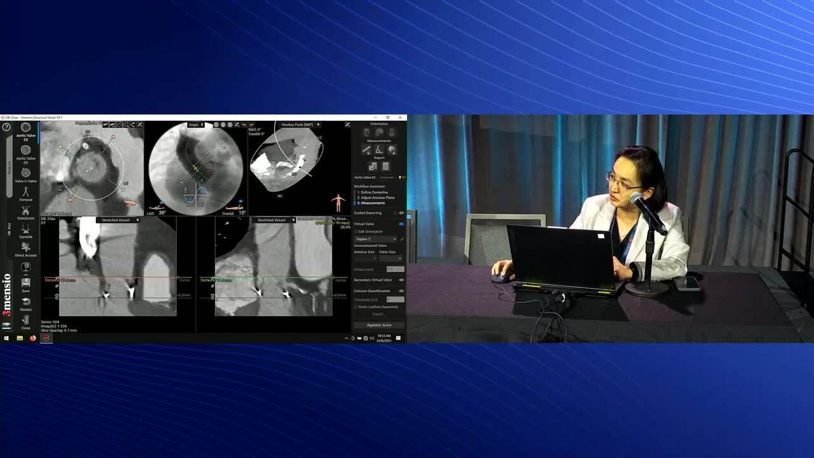The image size is (814, 458).
Task: Open the Annulus Size dropdown
Action: point(365,258)
